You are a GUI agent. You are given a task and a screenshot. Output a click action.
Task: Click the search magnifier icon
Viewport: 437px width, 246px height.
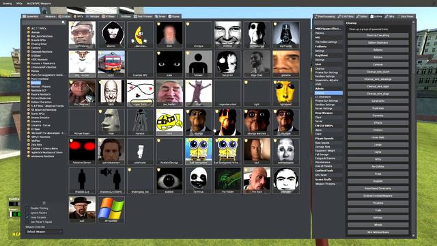tap(64, 23)
